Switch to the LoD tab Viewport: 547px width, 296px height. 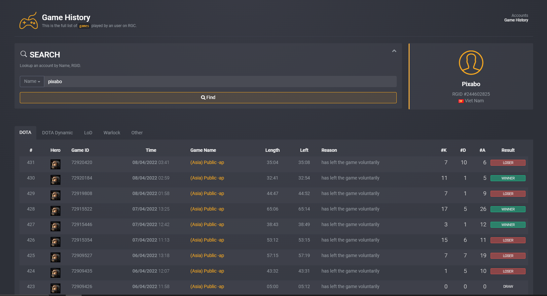[x=88, y=133]
